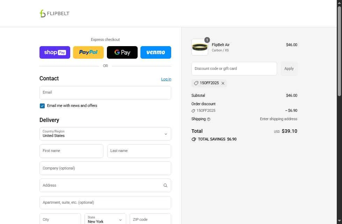Click the address search magnifier icon
The image size is (342, 224).
(165, 186)
